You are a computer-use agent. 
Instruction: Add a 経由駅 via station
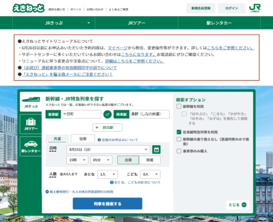click(x=107, y=127)
